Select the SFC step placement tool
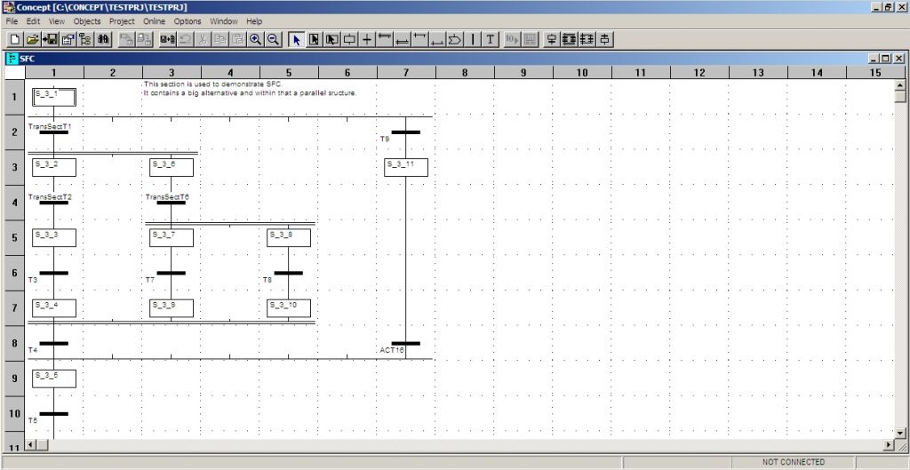 (349, 39)
